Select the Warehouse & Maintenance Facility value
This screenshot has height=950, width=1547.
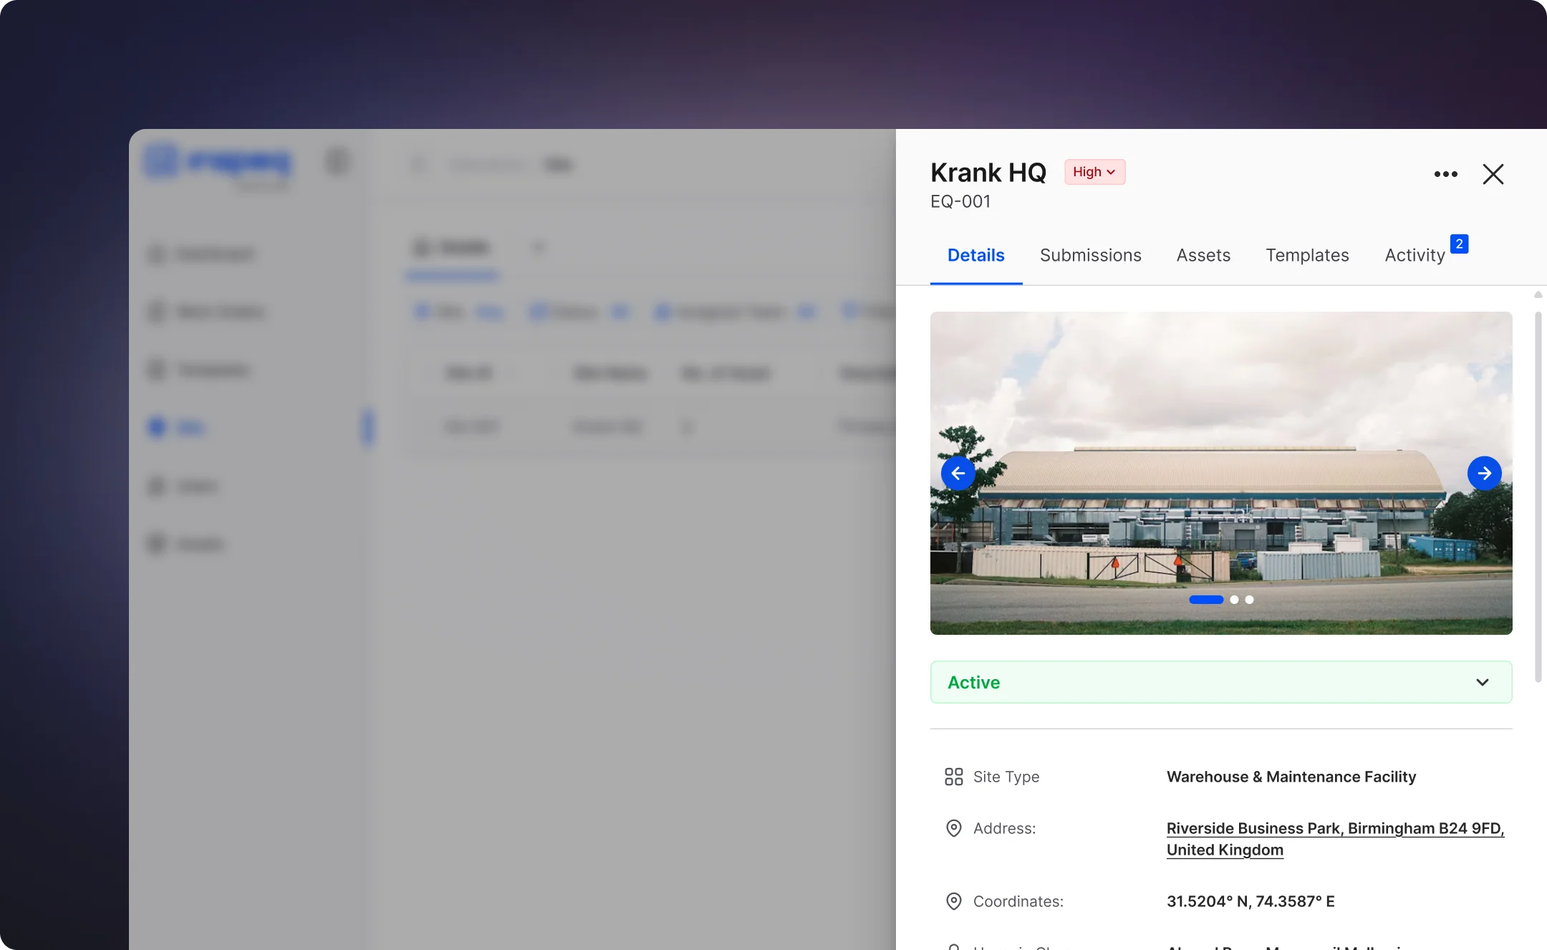coord(1291,777)
